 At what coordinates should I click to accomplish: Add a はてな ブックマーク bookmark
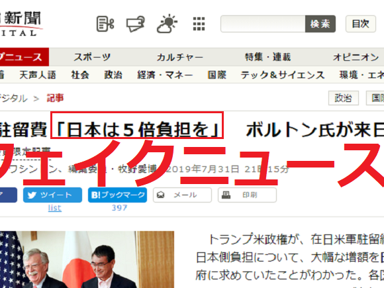118,195
